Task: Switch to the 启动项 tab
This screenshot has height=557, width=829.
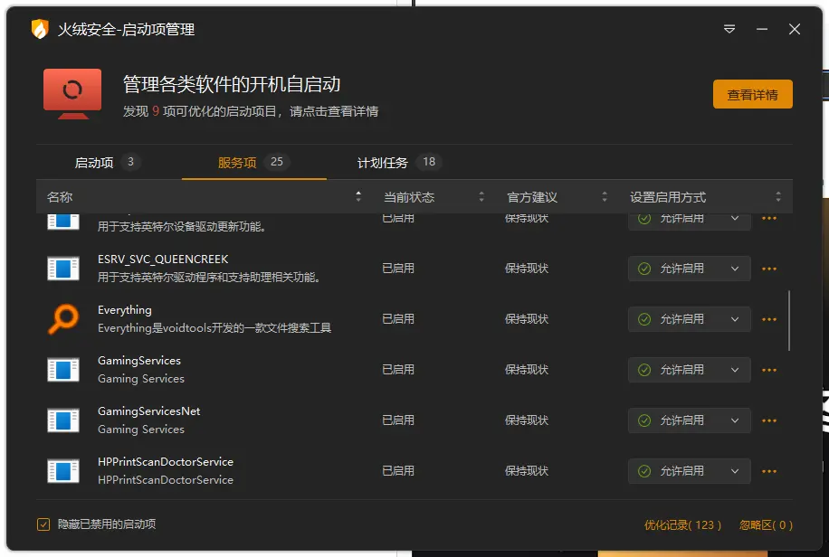Action: tap(108, 162)
